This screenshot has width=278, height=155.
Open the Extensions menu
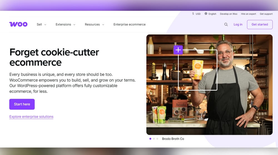pyautogui.click(x=63, y=24)
